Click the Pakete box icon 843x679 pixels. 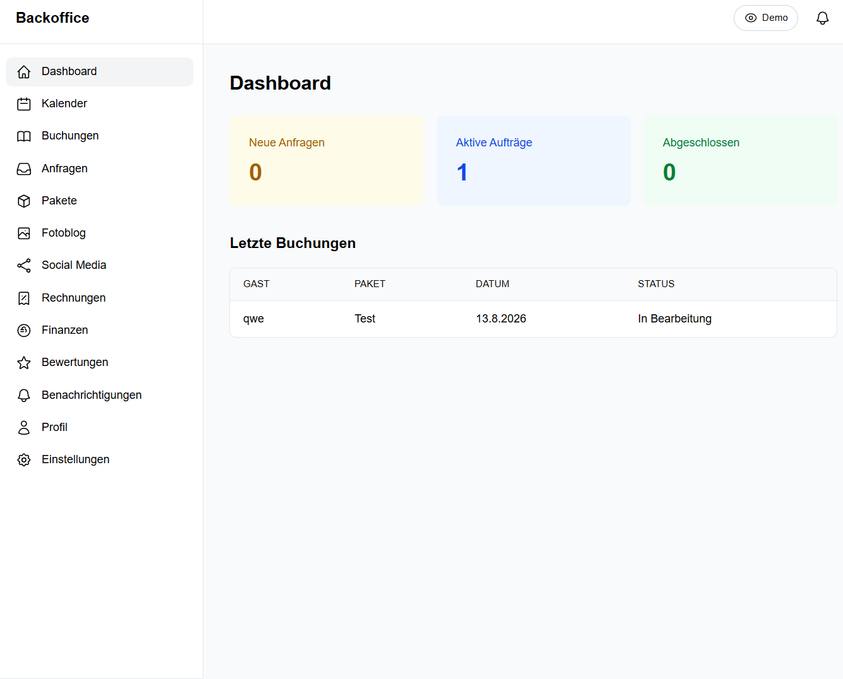[24, 201]
